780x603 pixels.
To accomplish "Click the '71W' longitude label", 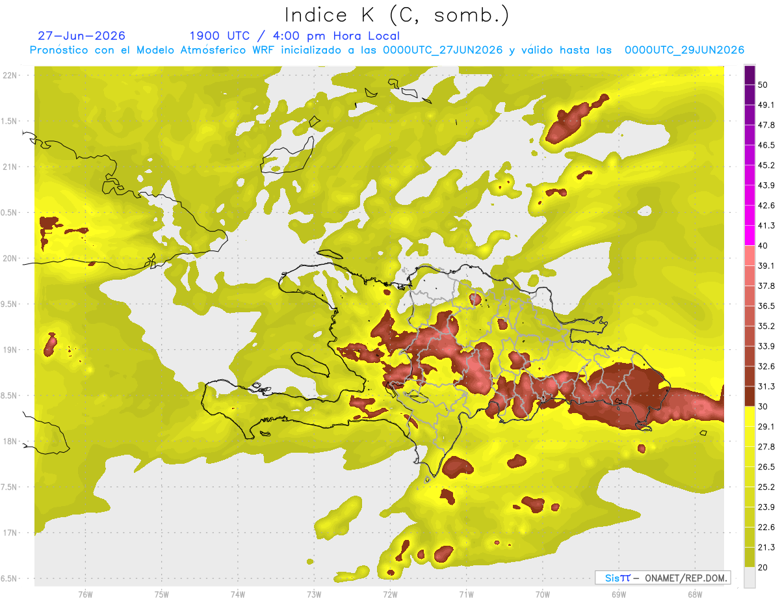I will (x=466, y=594).
